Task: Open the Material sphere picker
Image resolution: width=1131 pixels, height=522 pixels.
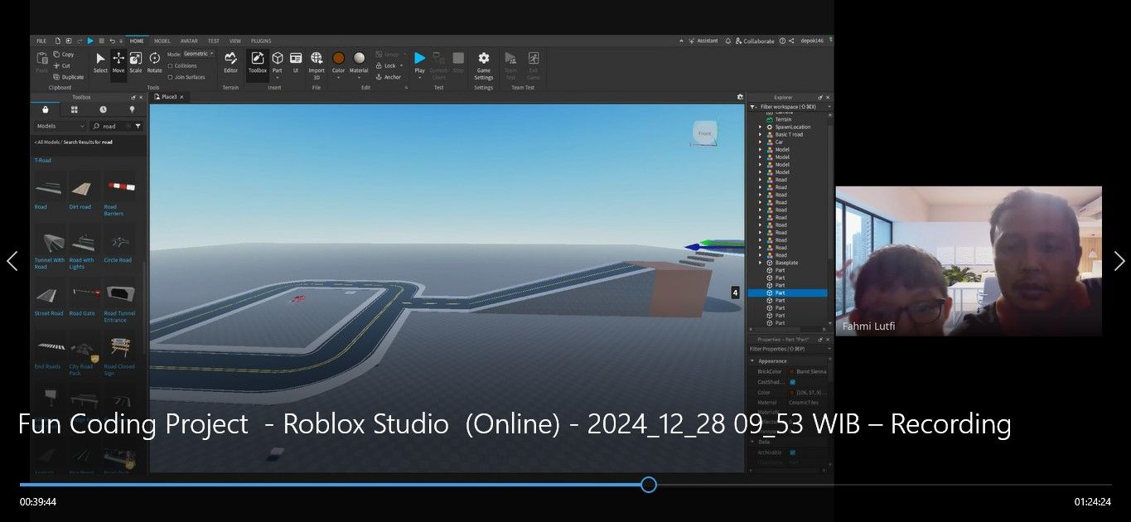Action: point(359,62)
